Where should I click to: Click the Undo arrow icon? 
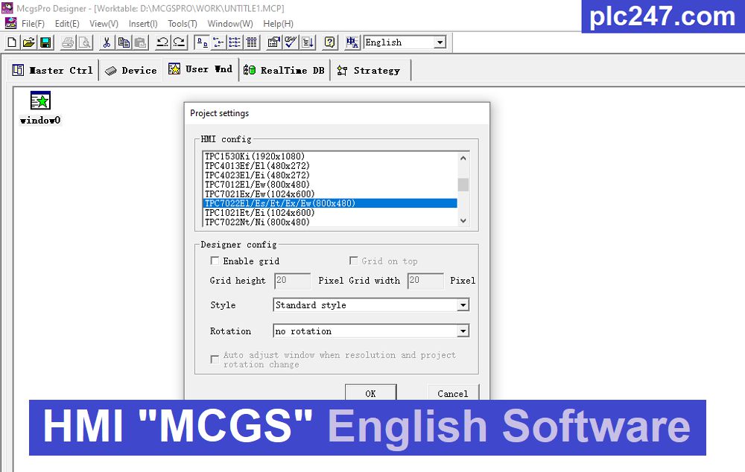[162, 42]
